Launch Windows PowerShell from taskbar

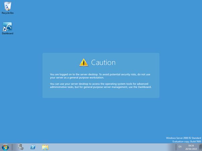click(x=33, y=147)
